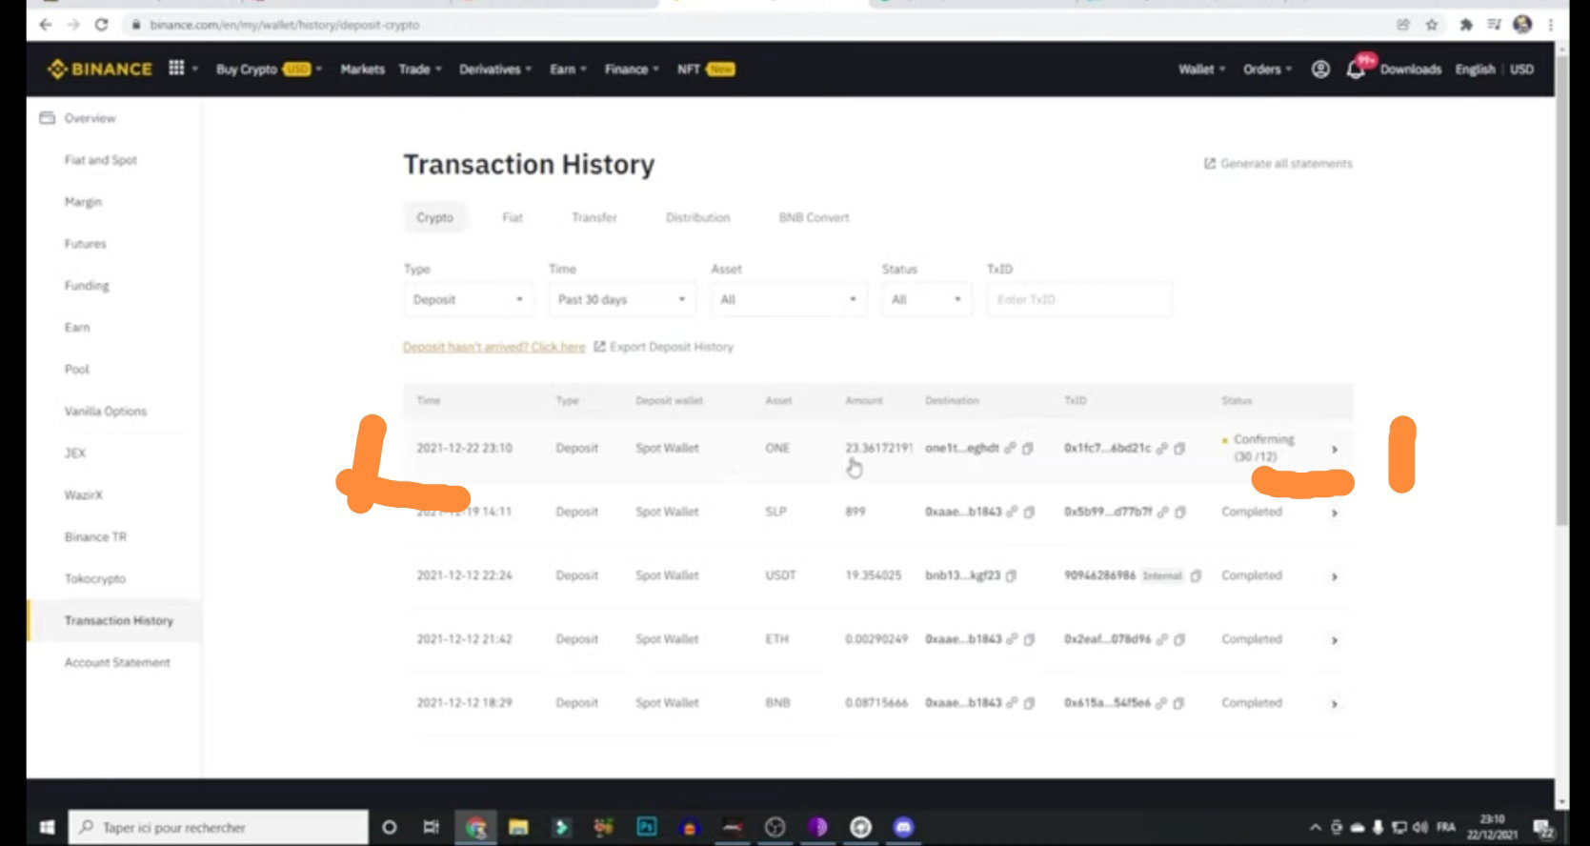
Task: Copy the SLP deposit destination address
Action: pos(1029,513)
